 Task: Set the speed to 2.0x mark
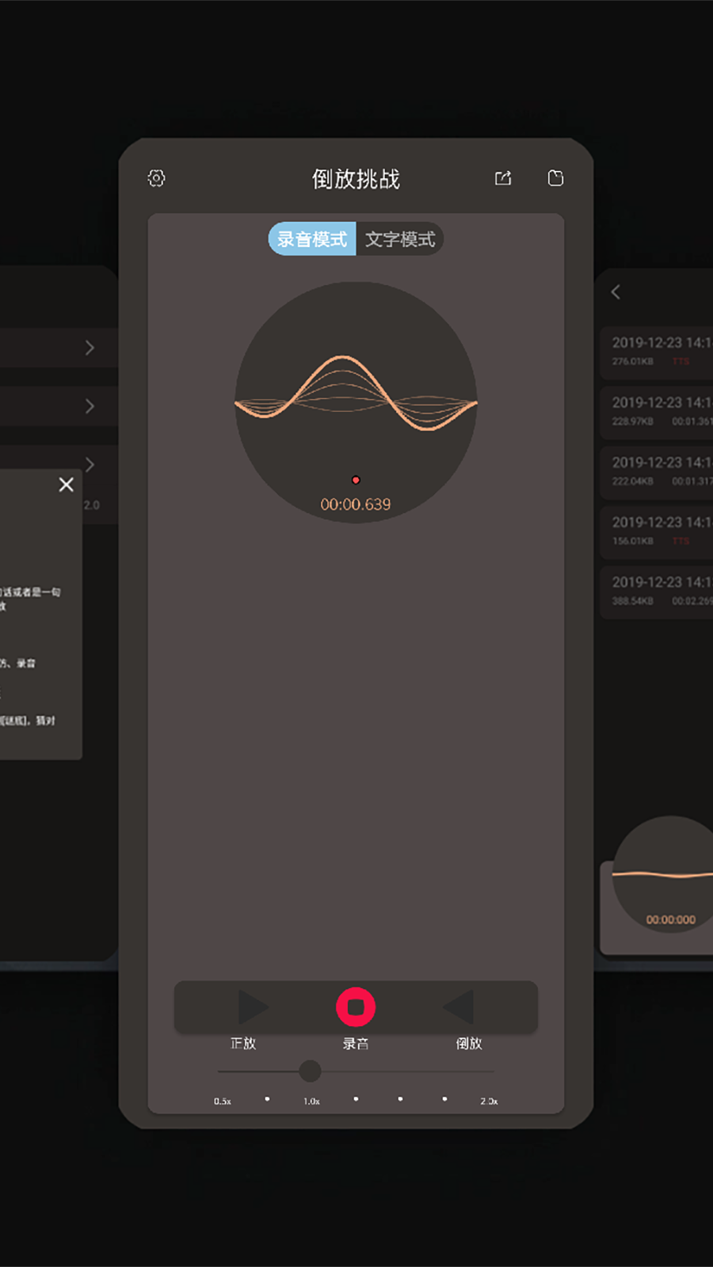(493, 1071)
